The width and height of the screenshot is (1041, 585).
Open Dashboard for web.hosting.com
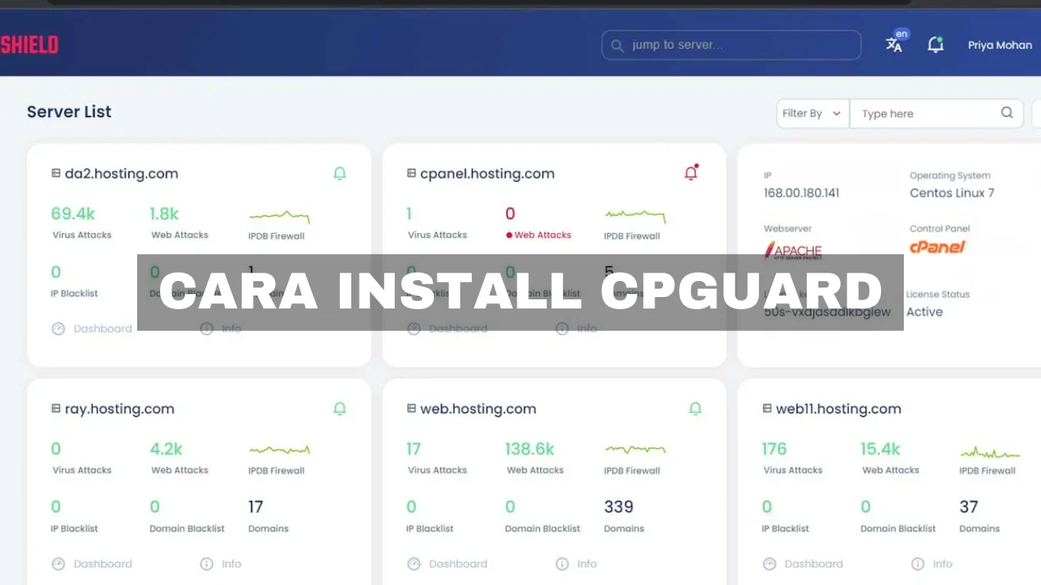[447, 564]
